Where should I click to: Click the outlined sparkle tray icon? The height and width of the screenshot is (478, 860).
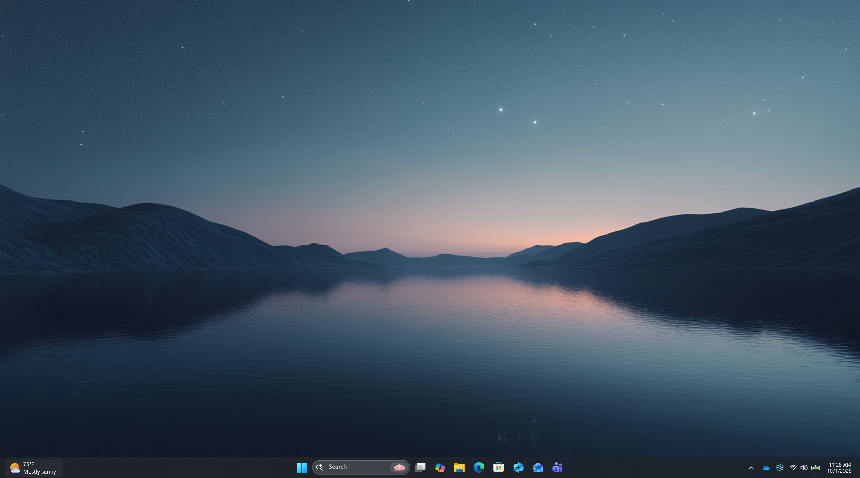780,468
